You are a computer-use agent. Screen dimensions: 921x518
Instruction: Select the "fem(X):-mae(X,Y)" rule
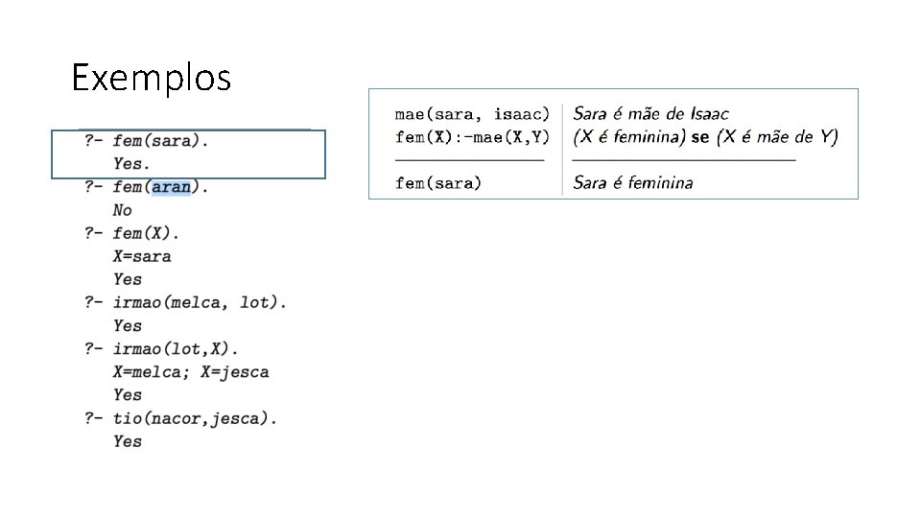(x=472, y=137)
